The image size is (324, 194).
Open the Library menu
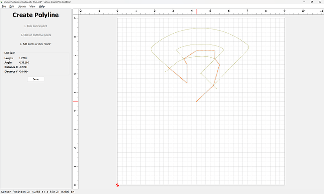point(22,7)
